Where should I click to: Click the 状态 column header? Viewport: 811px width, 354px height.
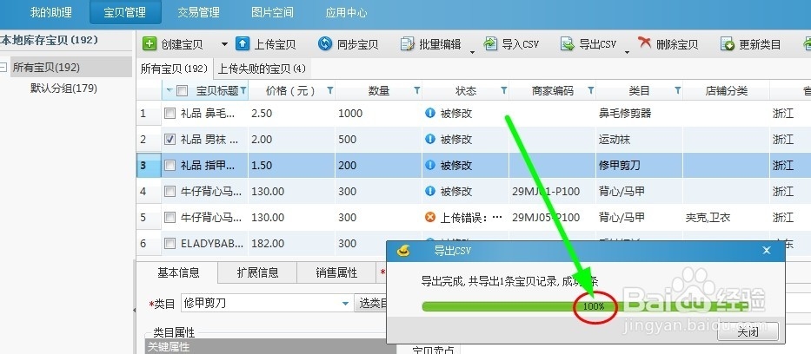[466, 91]
